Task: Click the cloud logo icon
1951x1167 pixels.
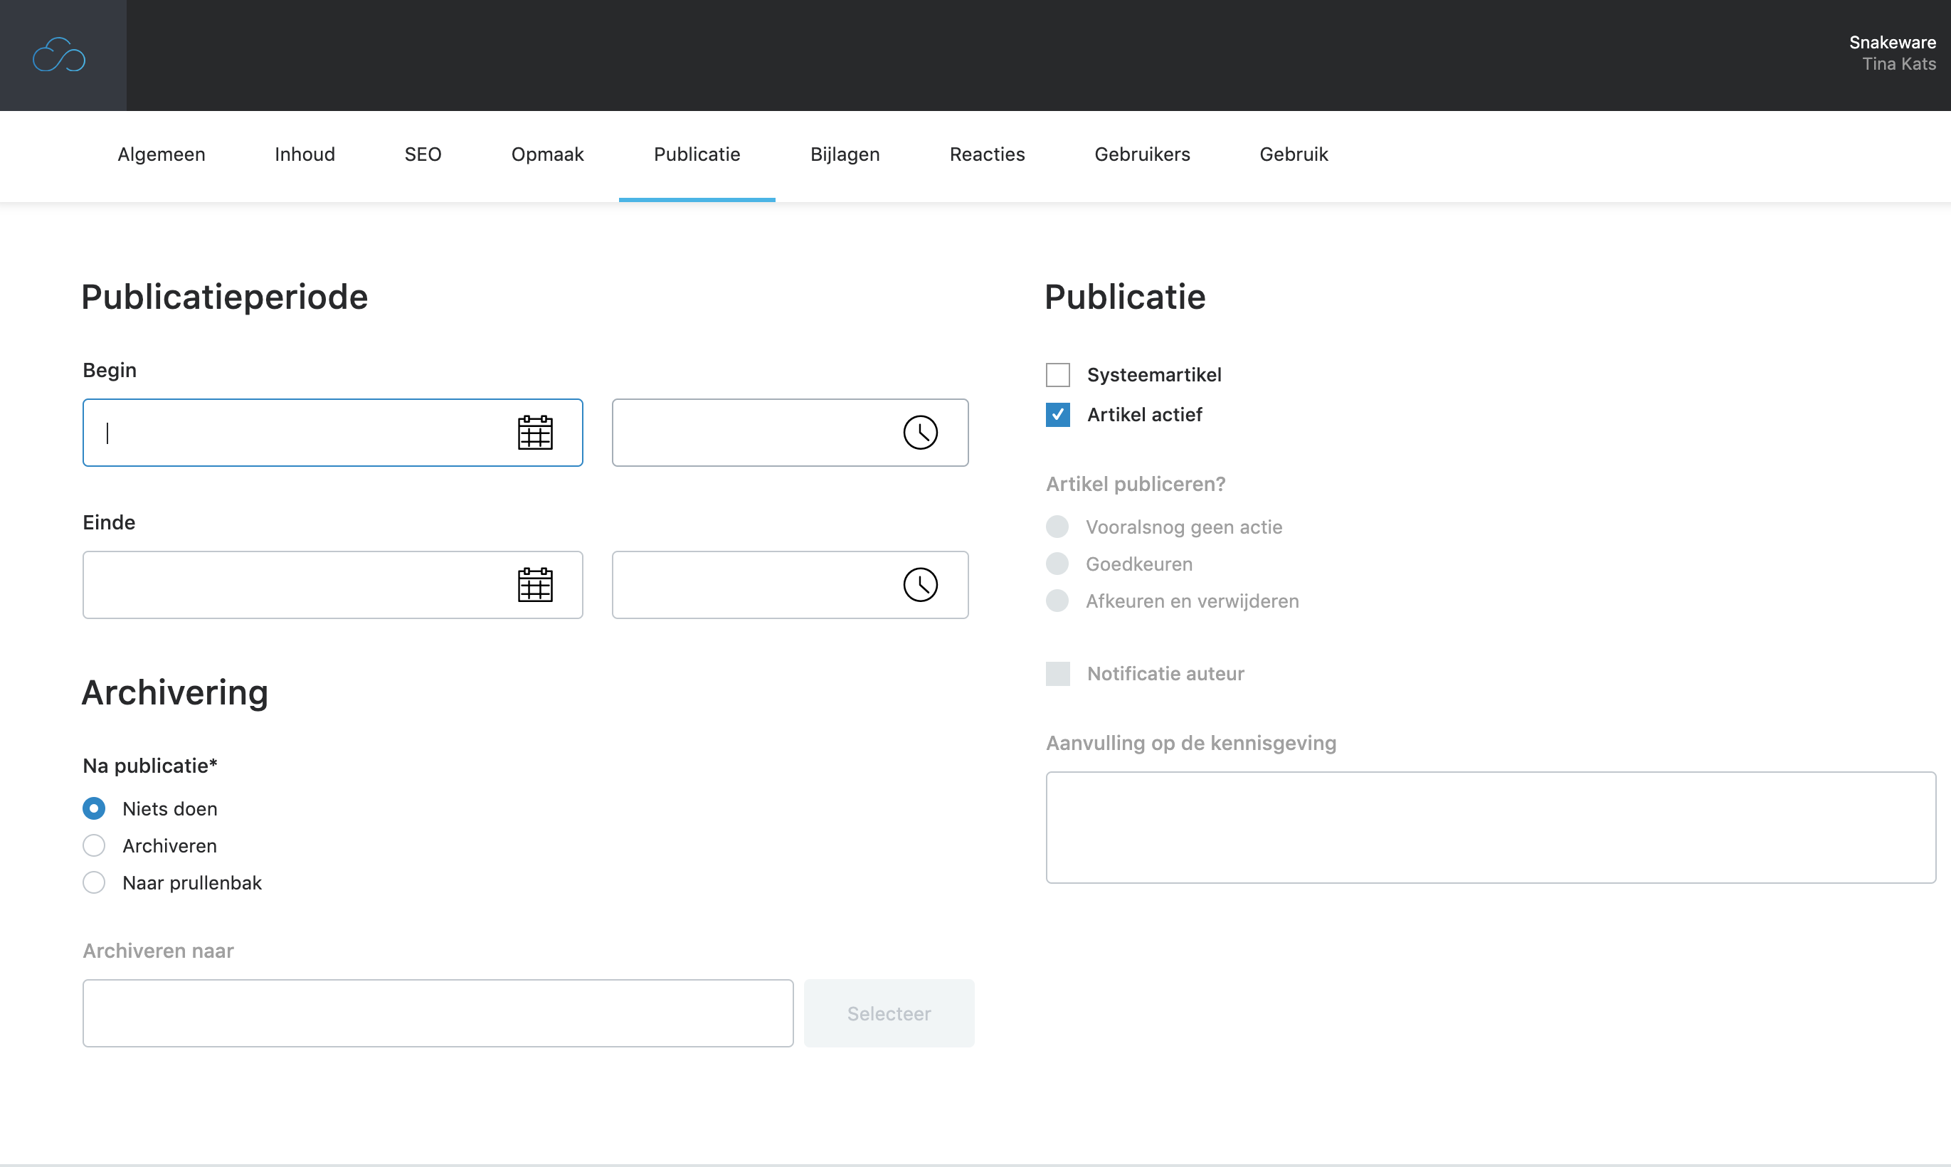Action: click(x=59, y=55)
